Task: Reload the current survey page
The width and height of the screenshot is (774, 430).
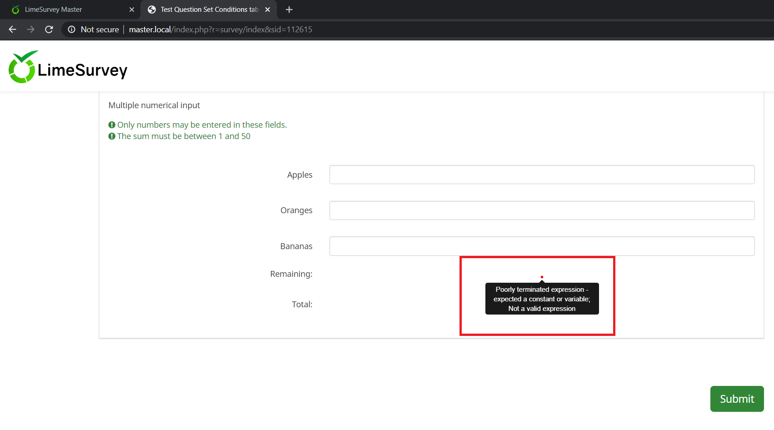Action: (49, 30)
